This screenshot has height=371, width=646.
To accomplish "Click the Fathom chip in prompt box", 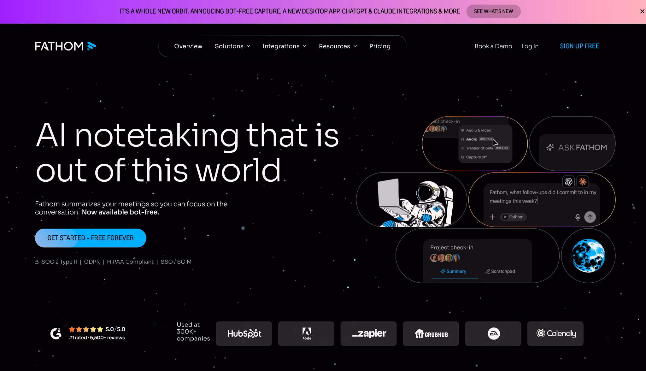I will tap(513, 217).
